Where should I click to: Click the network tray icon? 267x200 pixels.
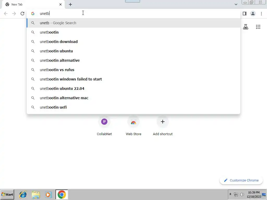pyautogui.click(x=236, y=194)
